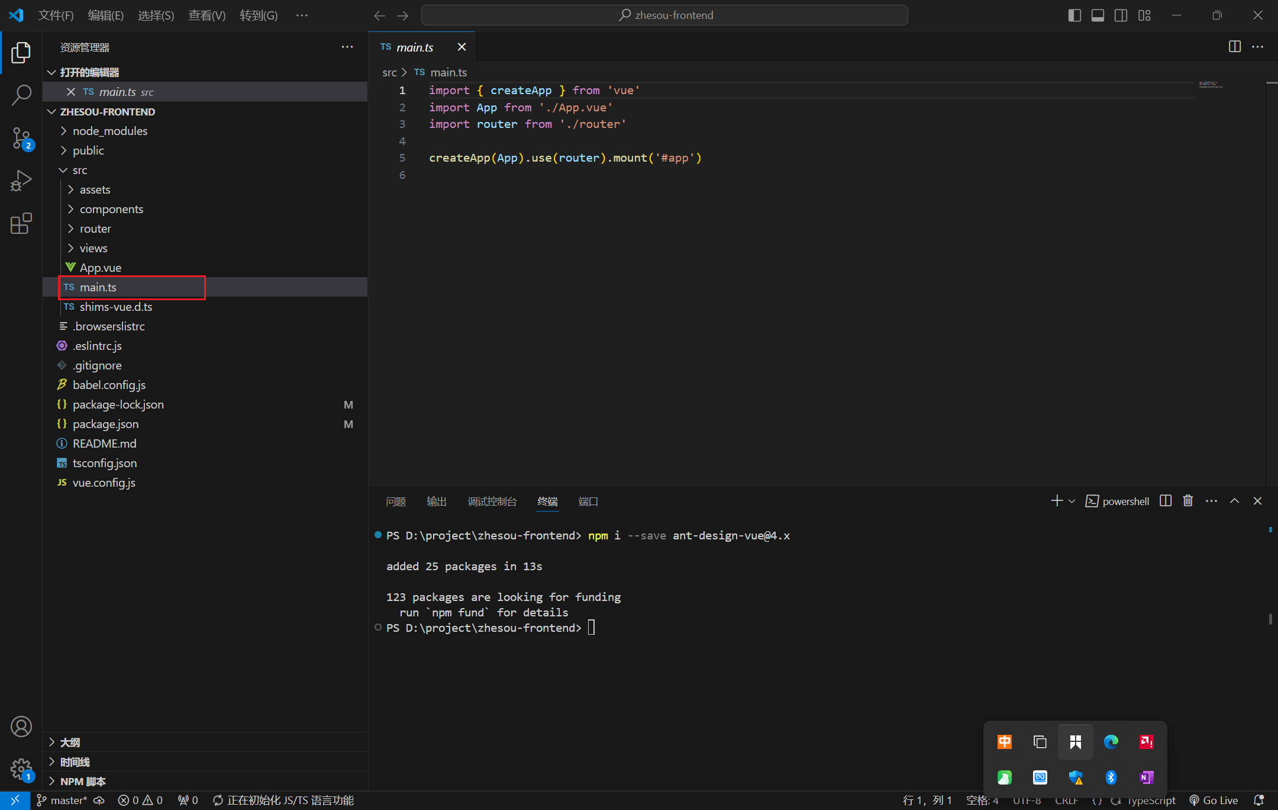Viewport: 1278px width, 810px height.
Task: Kill terminal with trash icon
Action: pos(1188,502)
